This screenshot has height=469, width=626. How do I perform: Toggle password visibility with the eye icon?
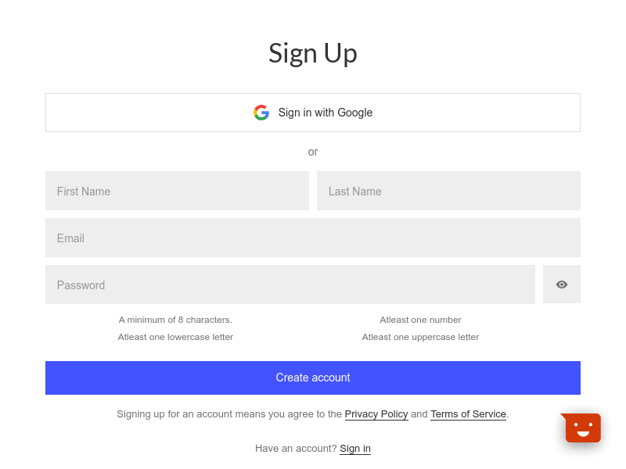561,285
